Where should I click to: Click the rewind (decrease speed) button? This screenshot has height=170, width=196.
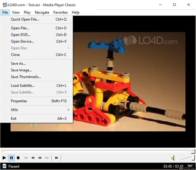pyautogui.click(x=33, y=158)
